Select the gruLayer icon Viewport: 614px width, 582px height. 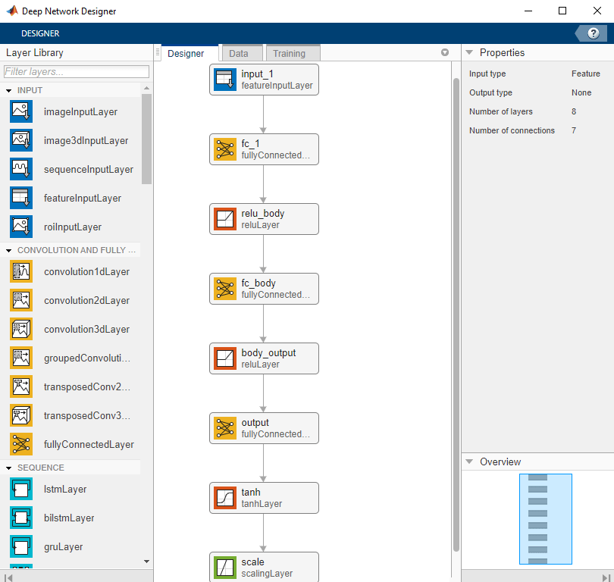(21, 546)
